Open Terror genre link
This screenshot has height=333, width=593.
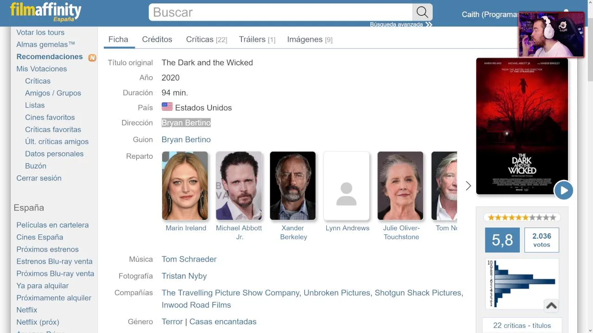tap(172, 321)
